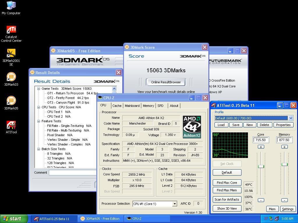Collapse the Feature Tests tree node

pyautogui.click(x=38, y=121)
